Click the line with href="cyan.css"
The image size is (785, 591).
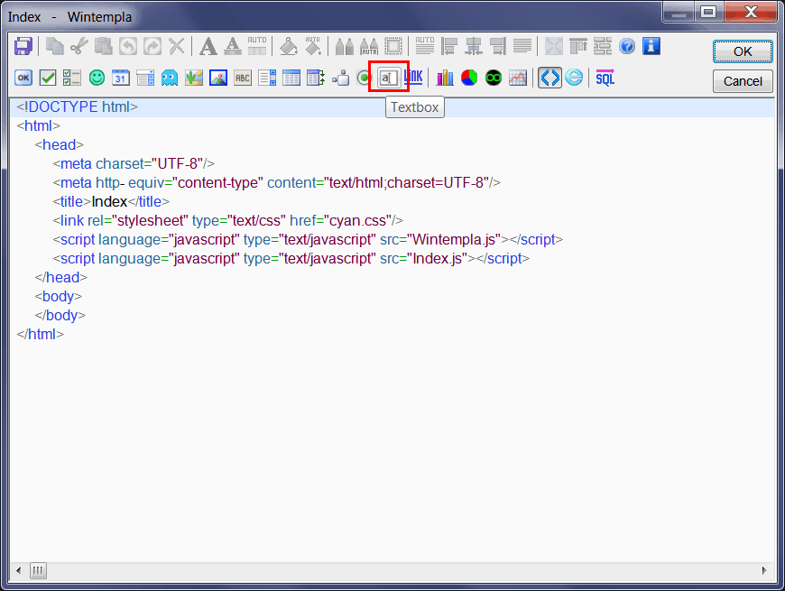227,221
